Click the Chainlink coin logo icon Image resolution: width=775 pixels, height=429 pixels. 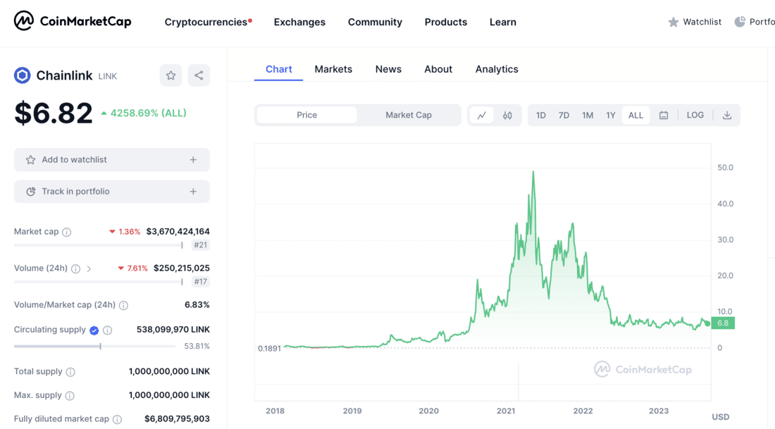23,75
